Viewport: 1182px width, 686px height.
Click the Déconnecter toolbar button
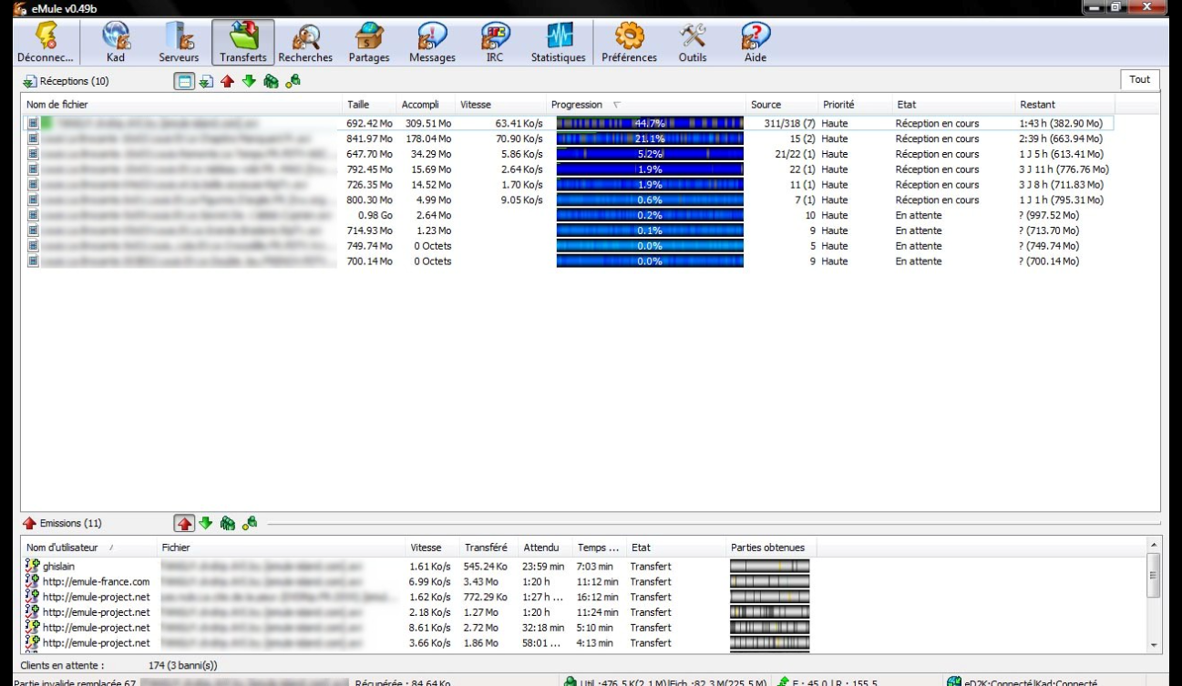click(x=45, y=43)
